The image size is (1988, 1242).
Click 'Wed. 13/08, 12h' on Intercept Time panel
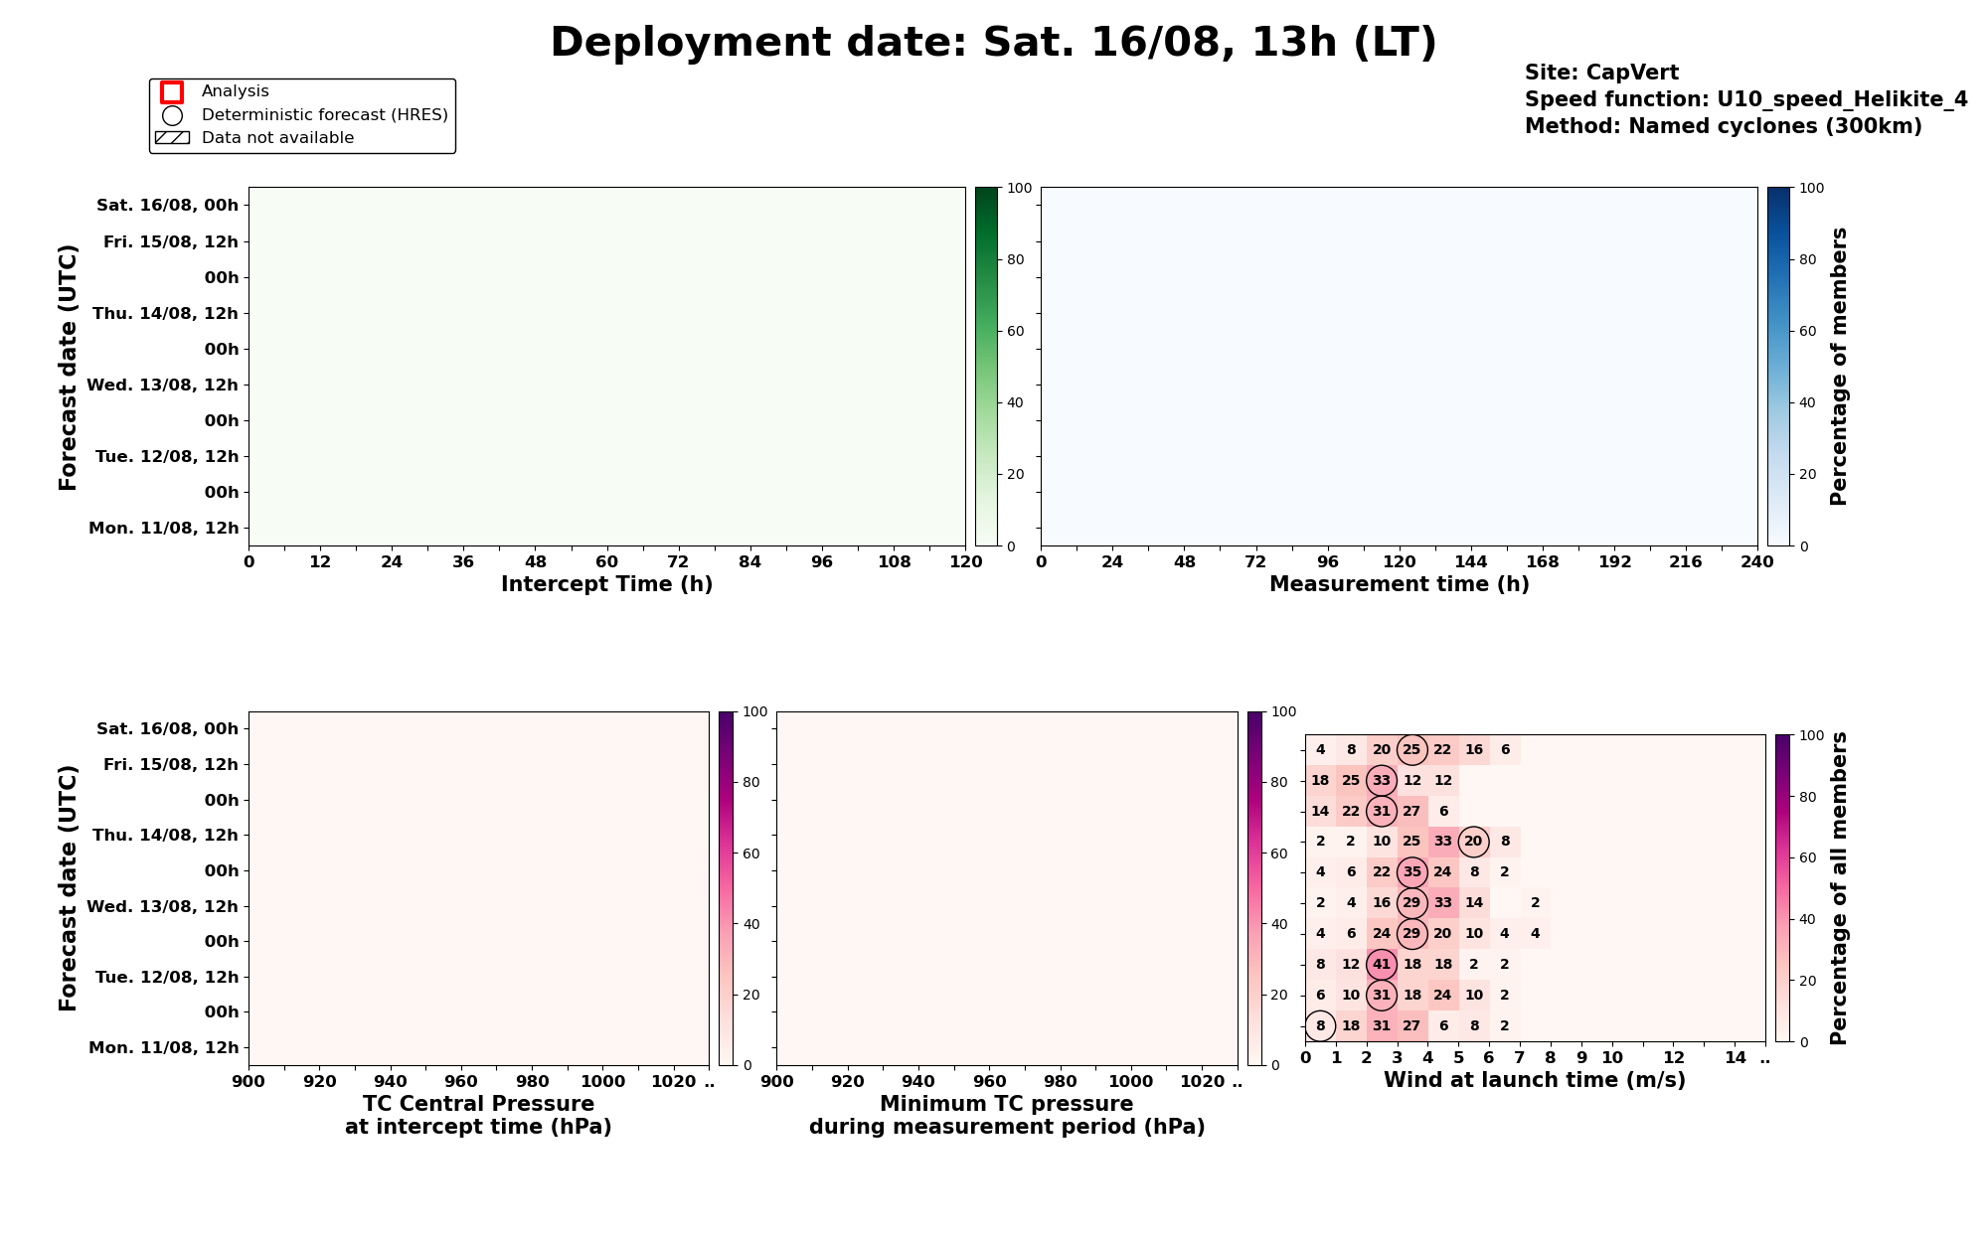tap(162, 385)
